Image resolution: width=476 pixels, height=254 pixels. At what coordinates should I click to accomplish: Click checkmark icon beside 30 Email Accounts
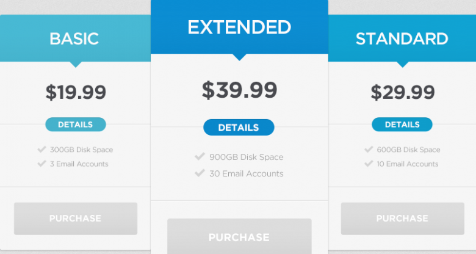pos(200,173)
